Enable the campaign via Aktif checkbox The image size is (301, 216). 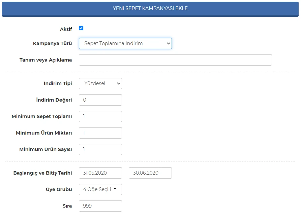click(81, 28)
